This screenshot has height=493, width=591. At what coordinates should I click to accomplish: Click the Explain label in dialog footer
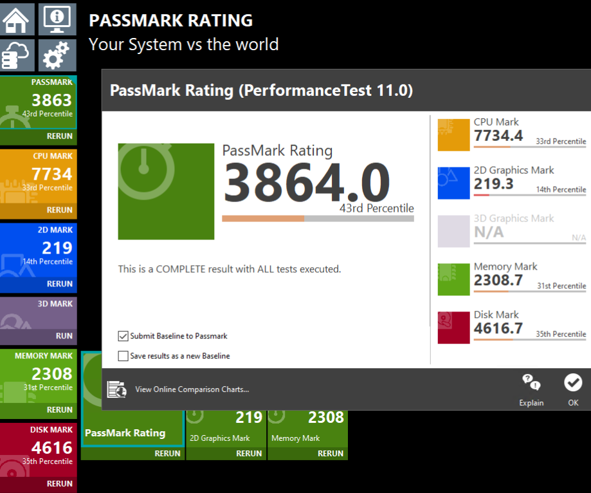click(531, 403)
